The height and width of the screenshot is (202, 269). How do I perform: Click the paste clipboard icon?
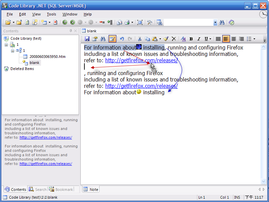[x=155, y=39]
